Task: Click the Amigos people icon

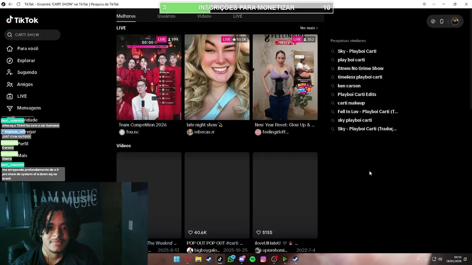Action: coord(10,84)
